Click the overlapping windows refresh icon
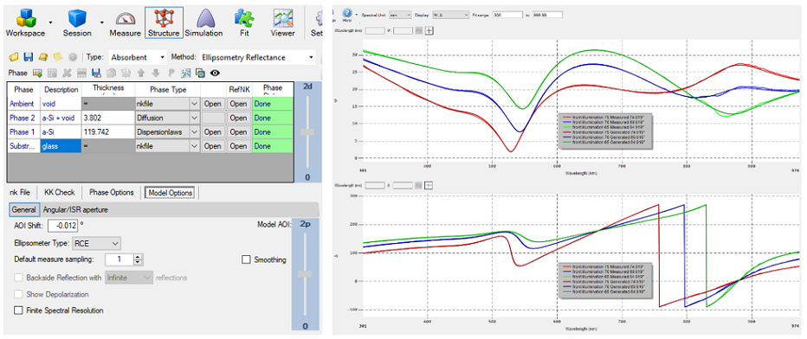This screenshot has height=339, width=807. 200,73
